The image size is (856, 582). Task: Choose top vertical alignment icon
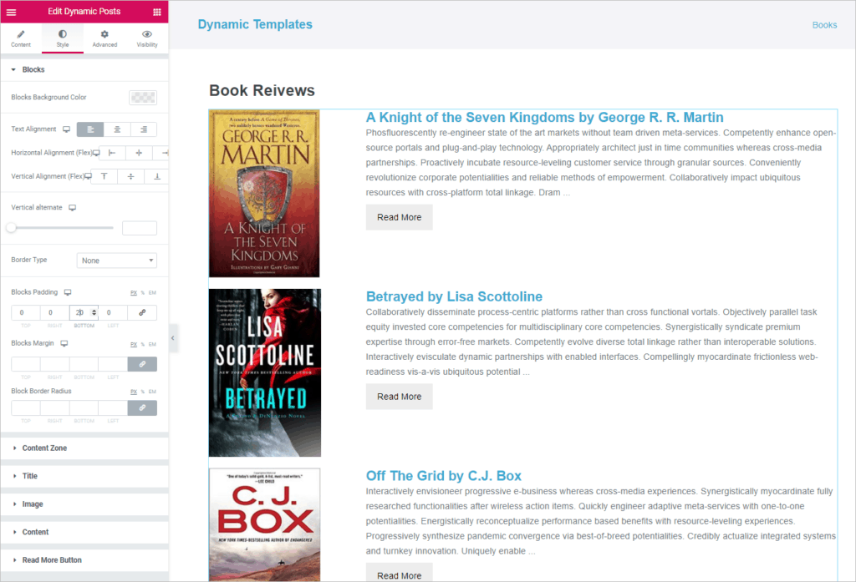point(104,176)
